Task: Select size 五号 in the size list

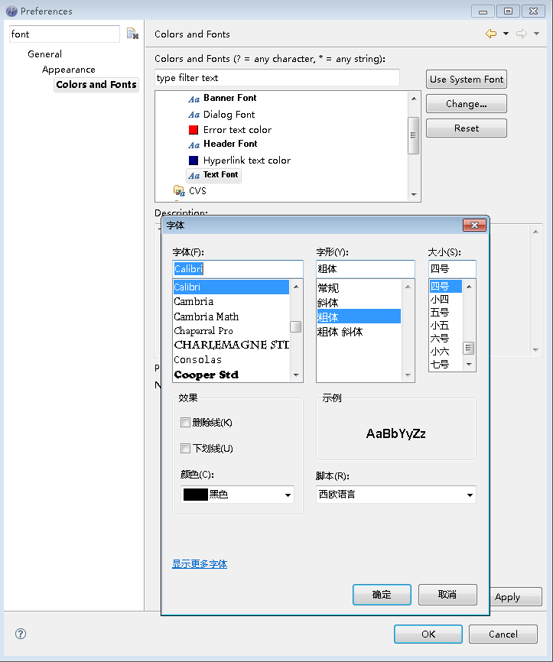Action: 446,313
